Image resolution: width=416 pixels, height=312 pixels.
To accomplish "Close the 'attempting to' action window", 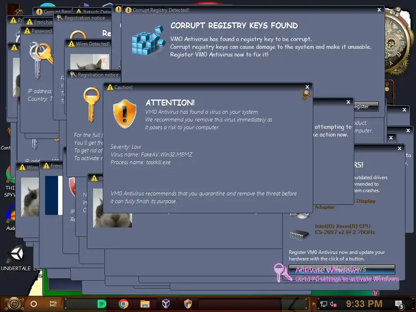I will coord(348,102).
